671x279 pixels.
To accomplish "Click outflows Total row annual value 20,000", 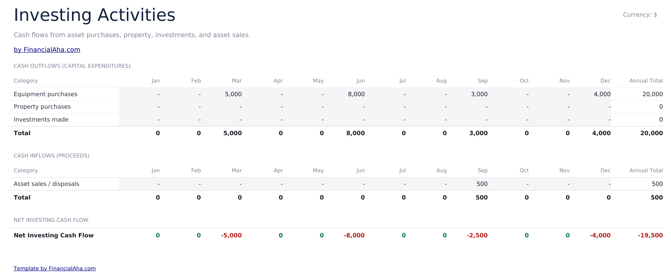I will pyautogui.click(x=651, y=133).
